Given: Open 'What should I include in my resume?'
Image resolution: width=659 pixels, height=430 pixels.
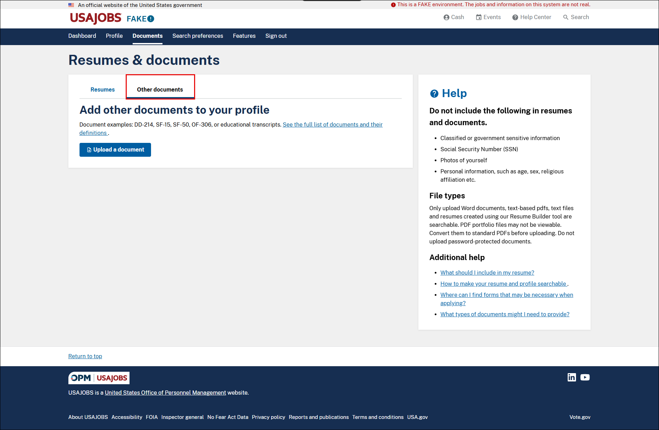Looking at the screenshot, I should [487, 273].
